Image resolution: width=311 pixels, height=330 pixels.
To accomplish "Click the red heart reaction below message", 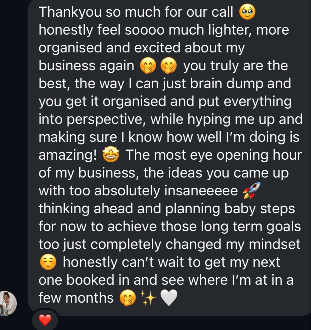I will click(x=45, y=320).
